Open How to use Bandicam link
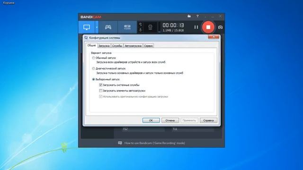The image size is (303, 170). point(155,143)
